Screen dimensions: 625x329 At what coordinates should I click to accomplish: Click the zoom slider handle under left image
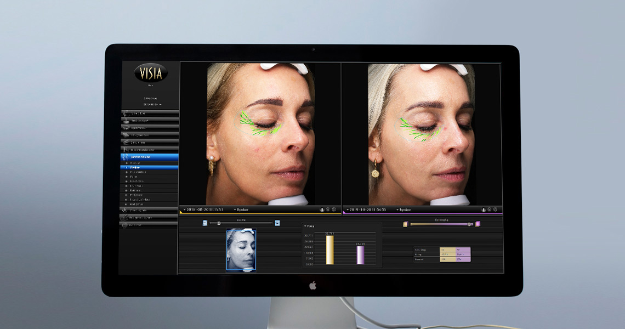[219, 223]
